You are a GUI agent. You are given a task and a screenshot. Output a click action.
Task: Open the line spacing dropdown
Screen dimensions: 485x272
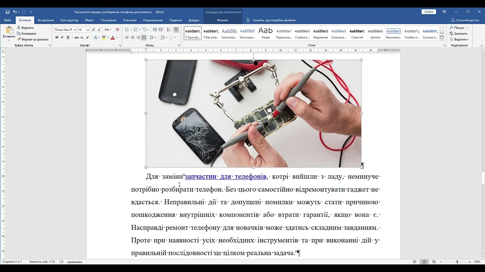click(x=152, y=37)
